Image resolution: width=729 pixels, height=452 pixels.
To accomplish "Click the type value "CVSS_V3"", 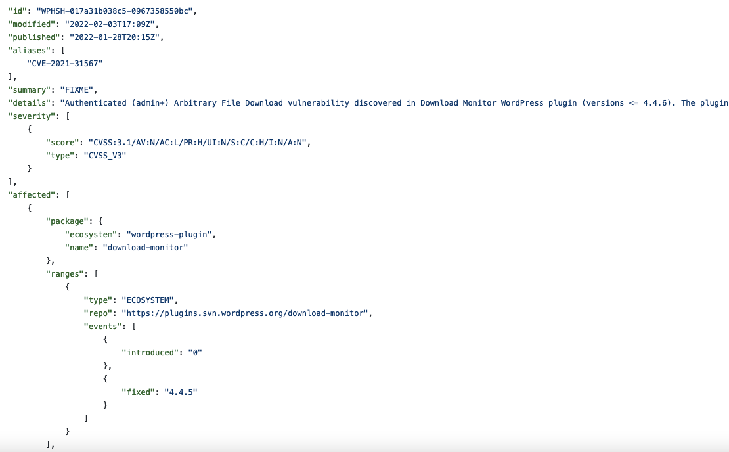I will click(x=105, y=155).
